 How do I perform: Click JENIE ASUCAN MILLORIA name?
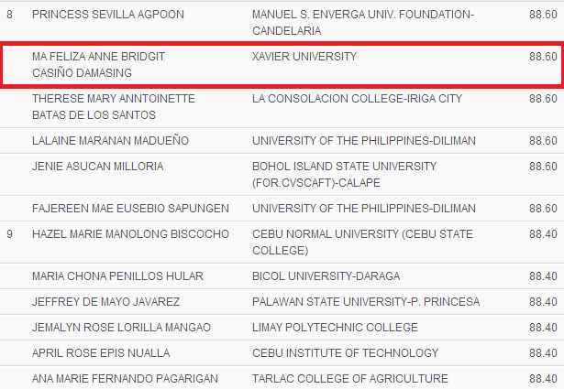[98, 167]
